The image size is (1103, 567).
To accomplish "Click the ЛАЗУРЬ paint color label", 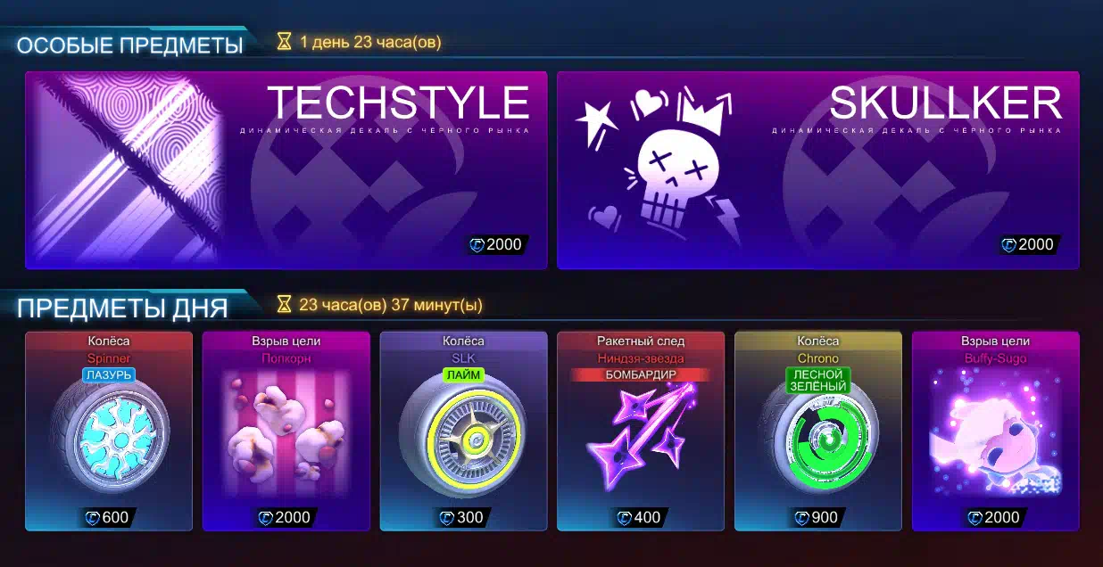I will [109, 375].
